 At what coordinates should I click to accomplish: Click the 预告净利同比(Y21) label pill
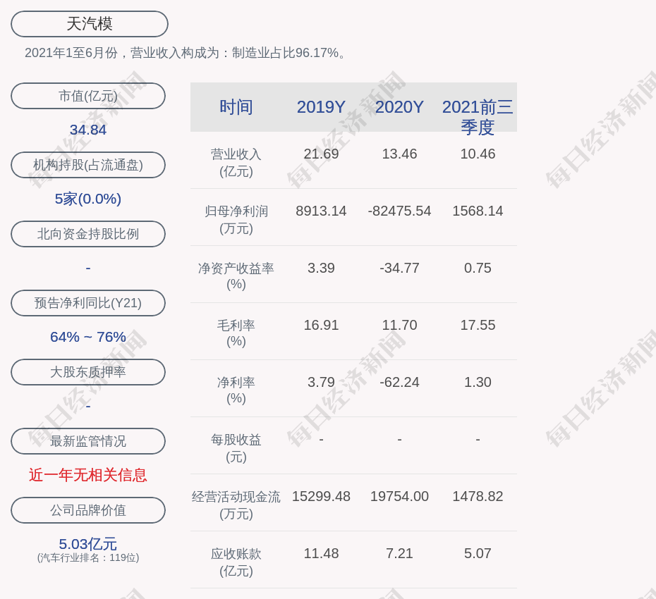[x=88, y=302]
